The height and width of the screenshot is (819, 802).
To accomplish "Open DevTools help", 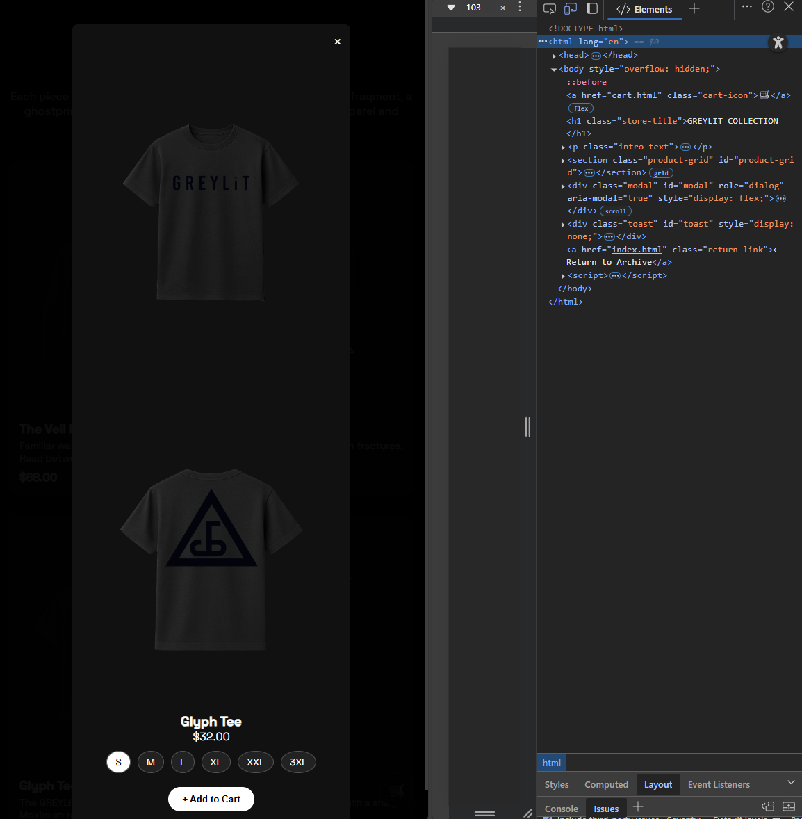I will (x=767, y=6).
